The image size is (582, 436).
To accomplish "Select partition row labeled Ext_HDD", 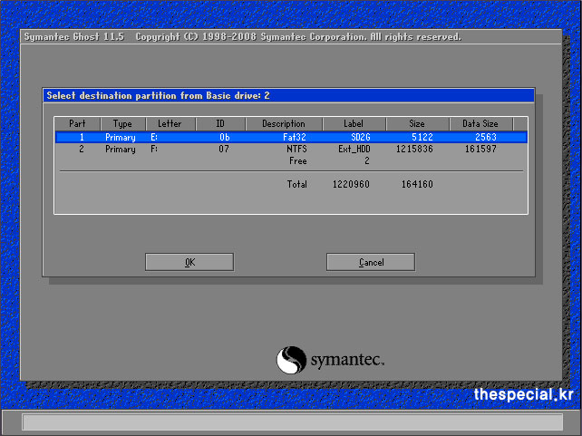I will point(291,150).
